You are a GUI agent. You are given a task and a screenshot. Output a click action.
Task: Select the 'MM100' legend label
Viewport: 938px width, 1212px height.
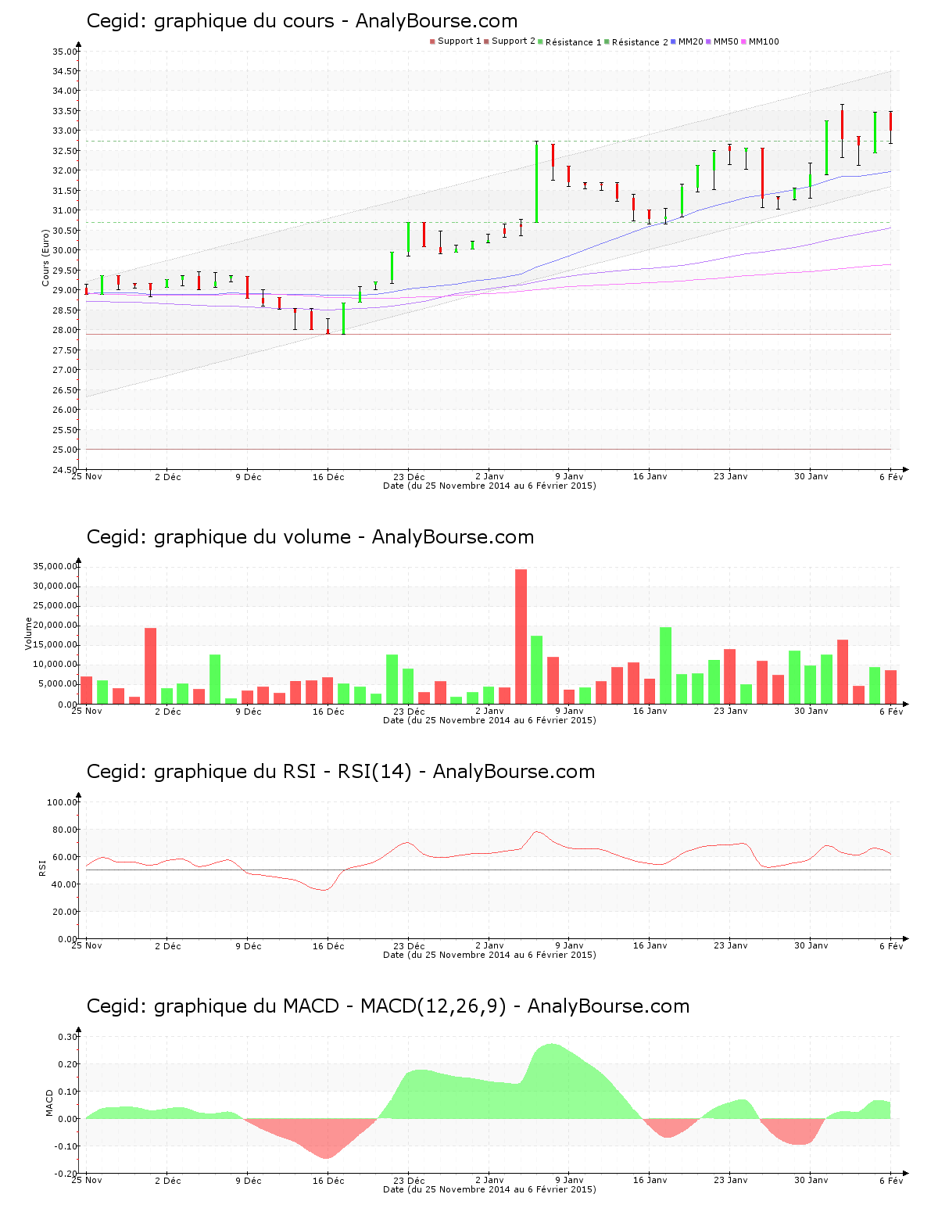[764, 41]
